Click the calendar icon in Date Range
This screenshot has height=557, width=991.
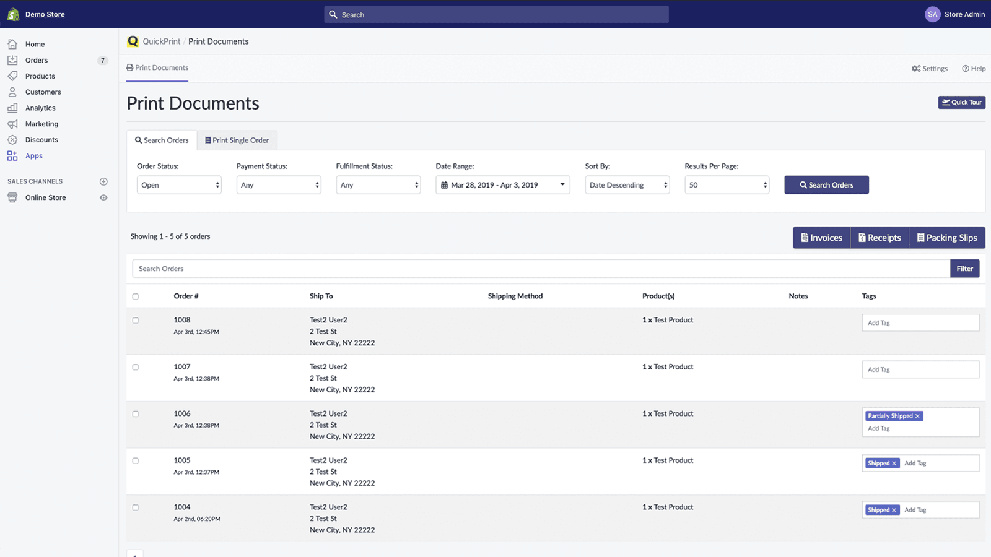(x=445, y=184)
